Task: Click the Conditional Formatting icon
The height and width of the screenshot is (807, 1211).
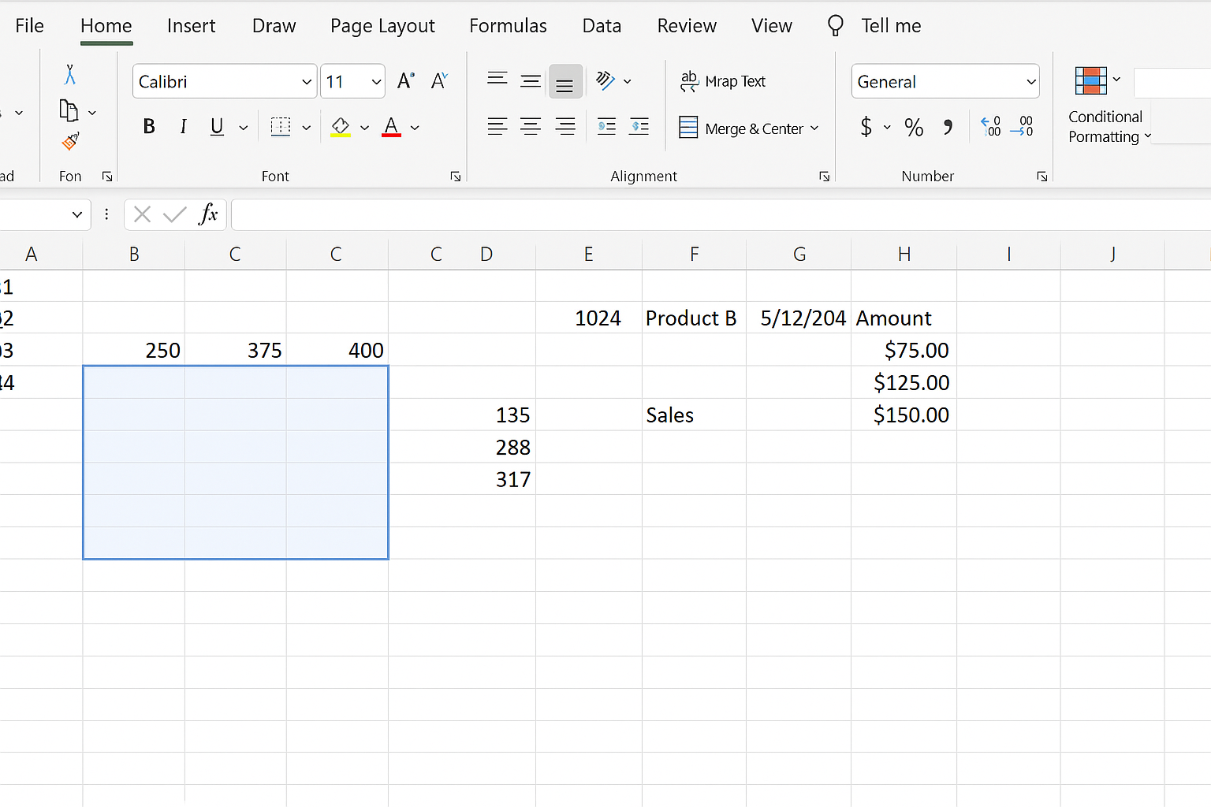Action: click(1091, 81)
